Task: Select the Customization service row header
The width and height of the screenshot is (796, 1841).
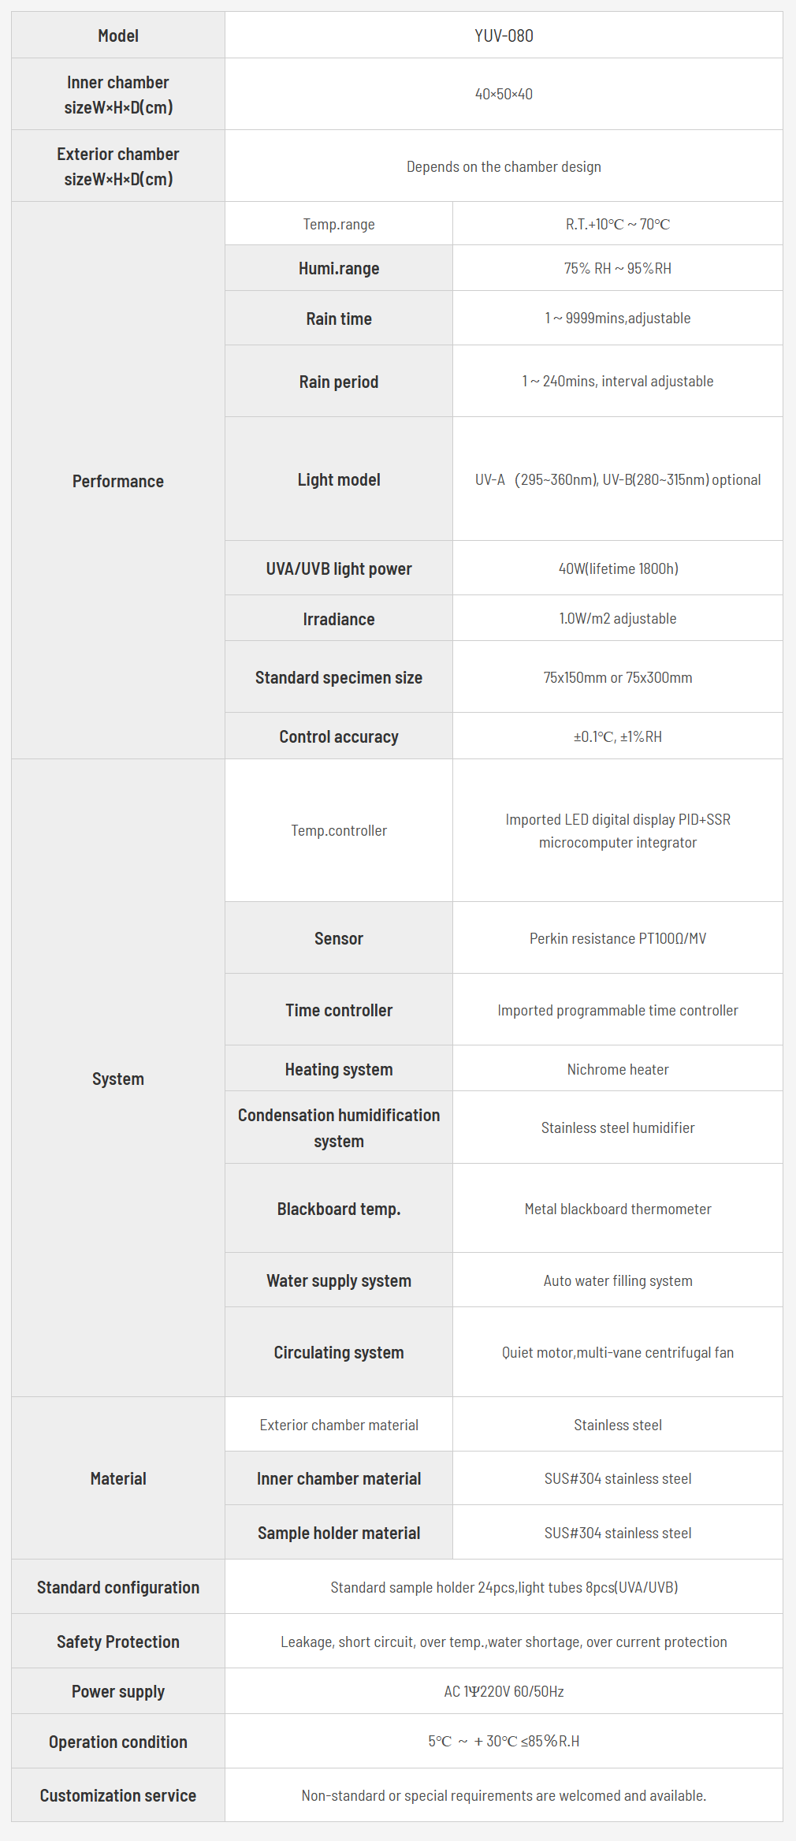Action: click(x=118, y=1795)
